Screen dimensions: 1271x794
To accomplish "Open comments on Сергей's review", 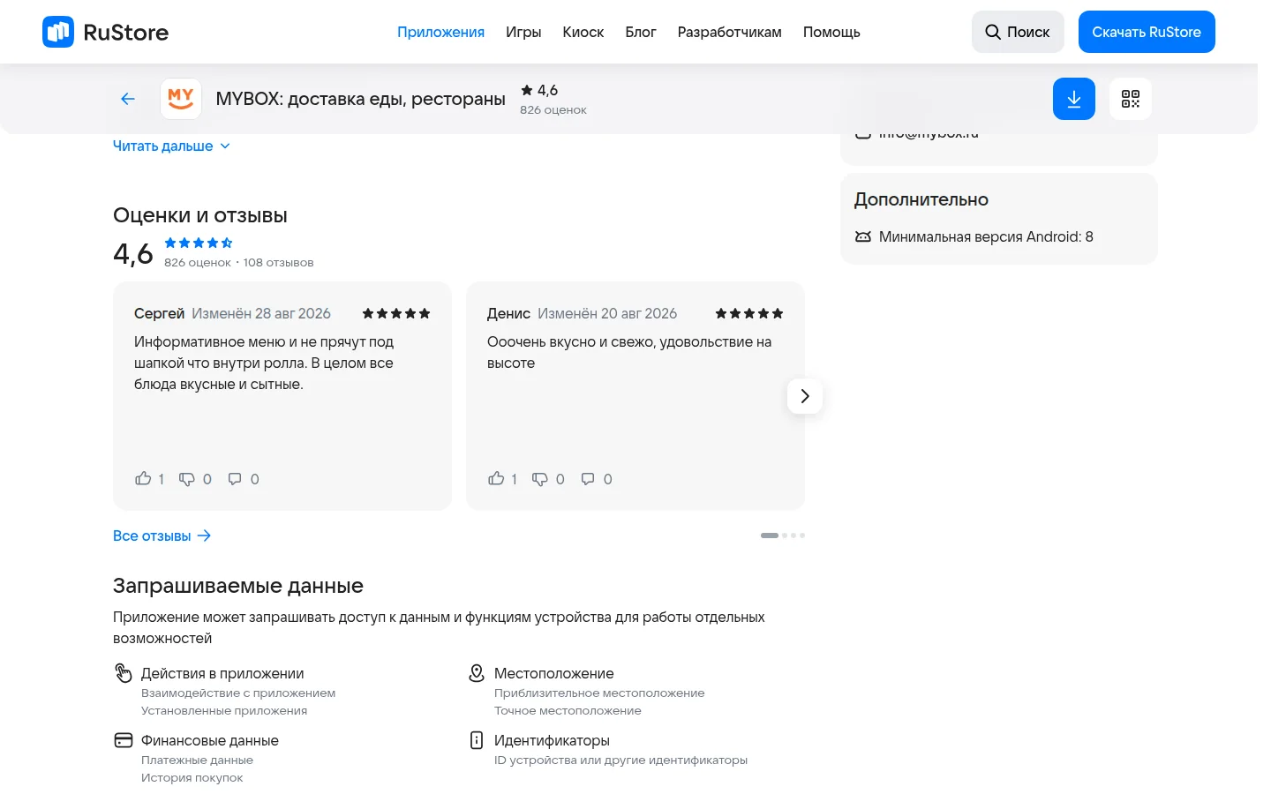I will coord(235,479).
